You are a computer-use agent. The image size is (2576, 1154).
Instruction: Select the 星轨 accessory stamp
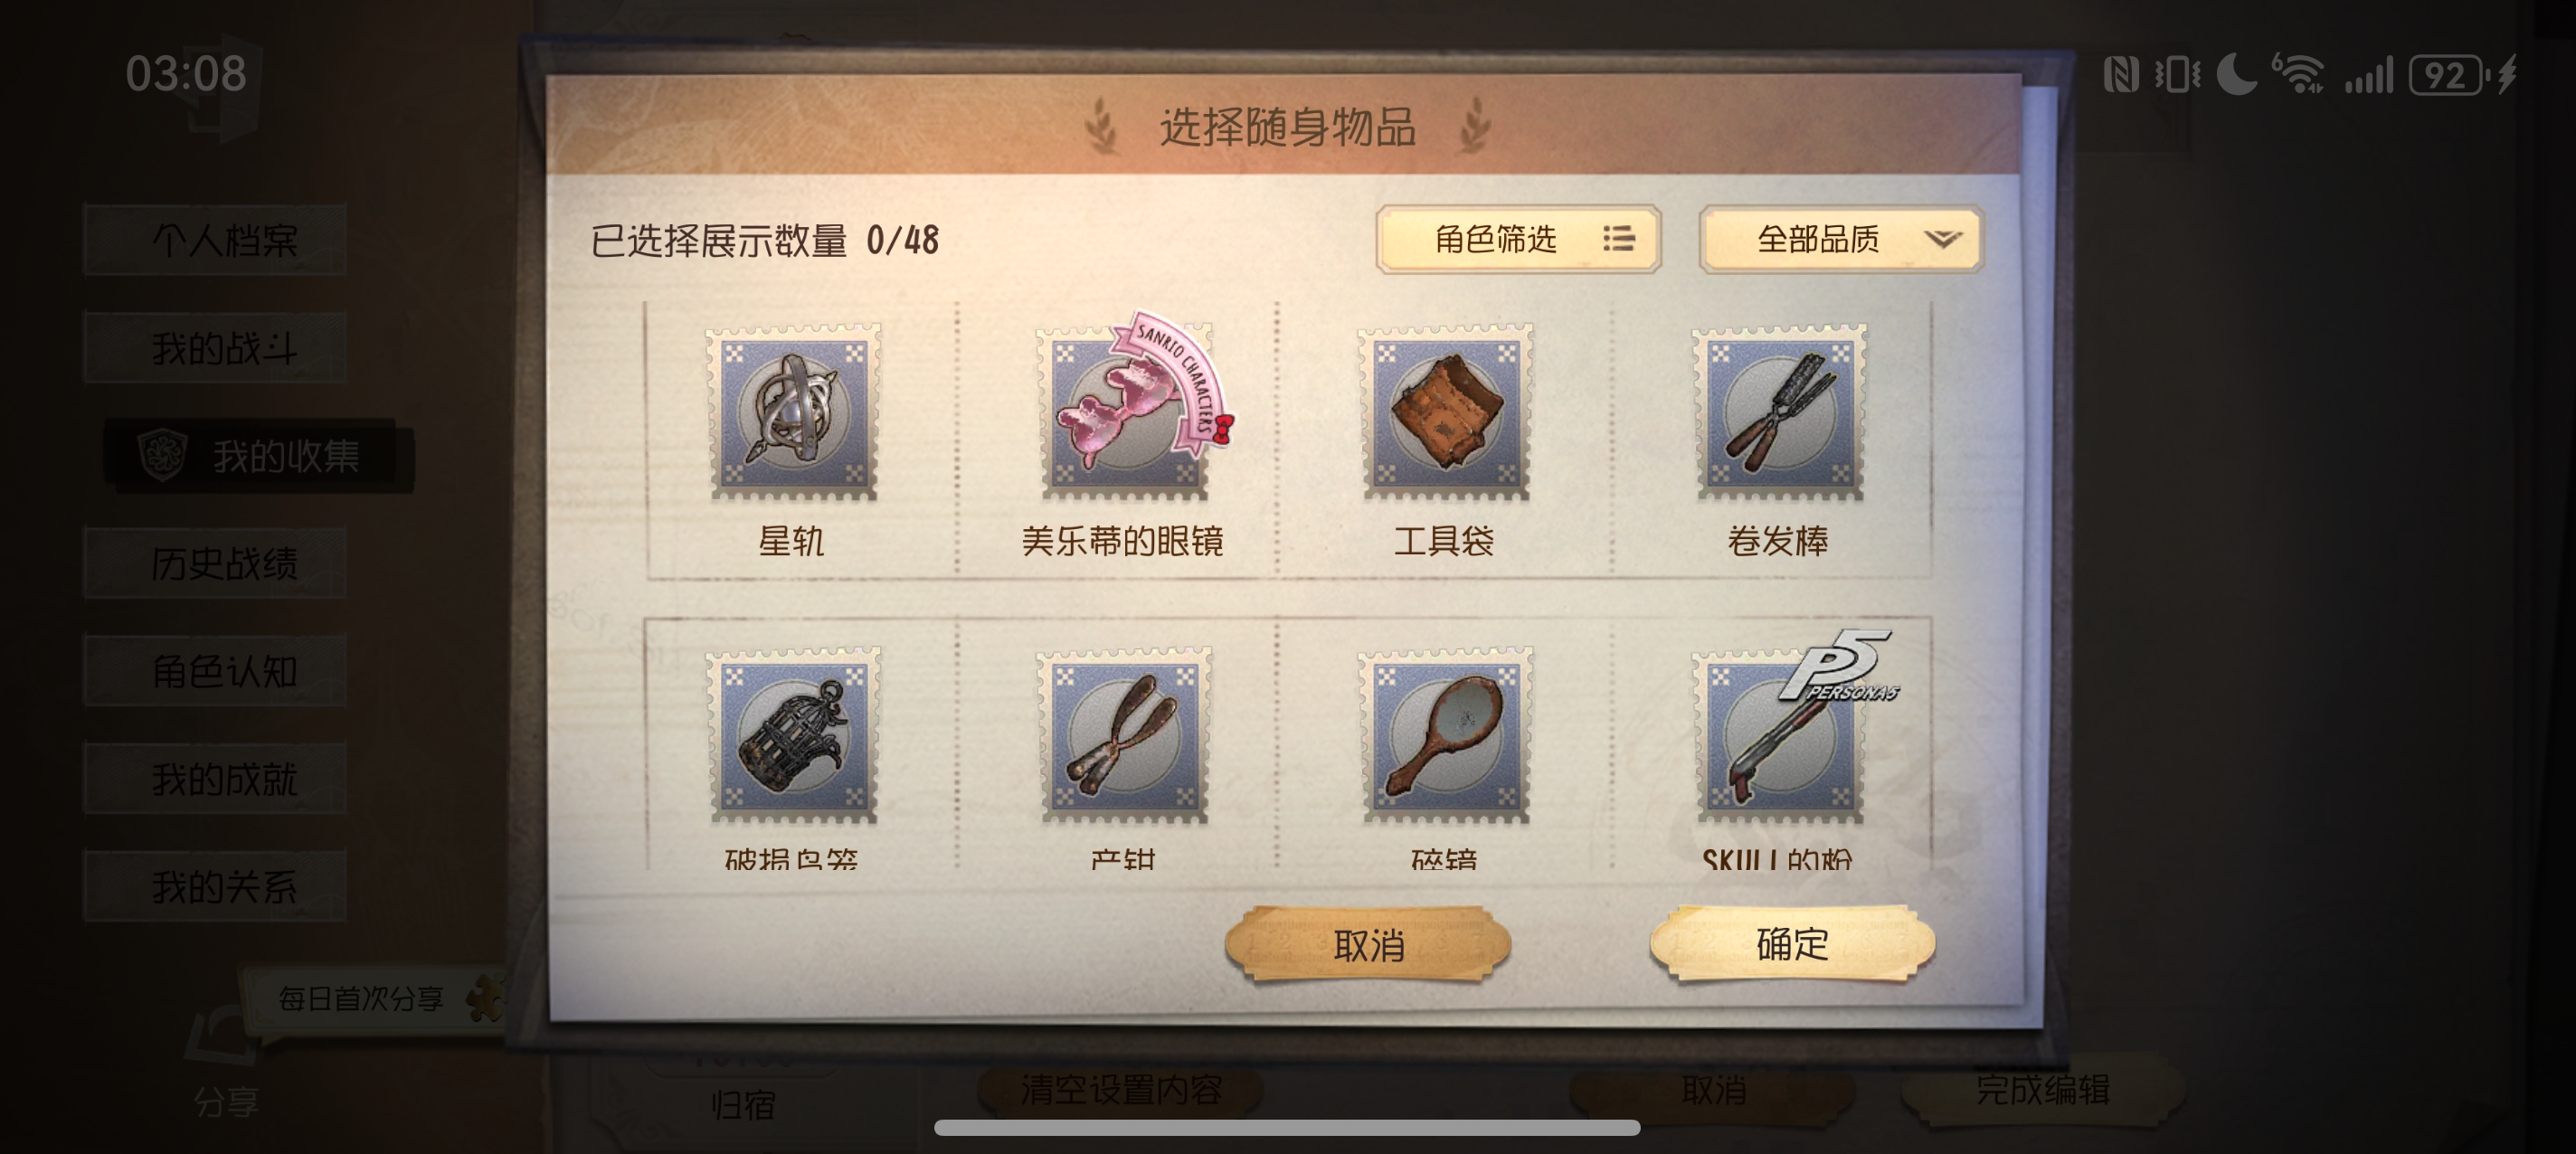tap(794, 412)
